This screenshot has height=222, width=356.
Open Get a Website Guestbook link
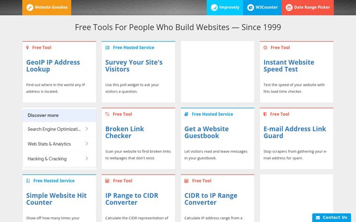(x=206, y=132)
